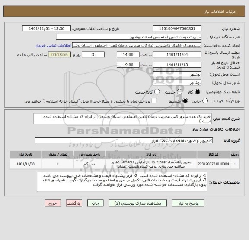Screen dimensions: 249x240
Task: Click the deadline hour field 14:00
Action: pyautogui.click(x=128, y=55)
